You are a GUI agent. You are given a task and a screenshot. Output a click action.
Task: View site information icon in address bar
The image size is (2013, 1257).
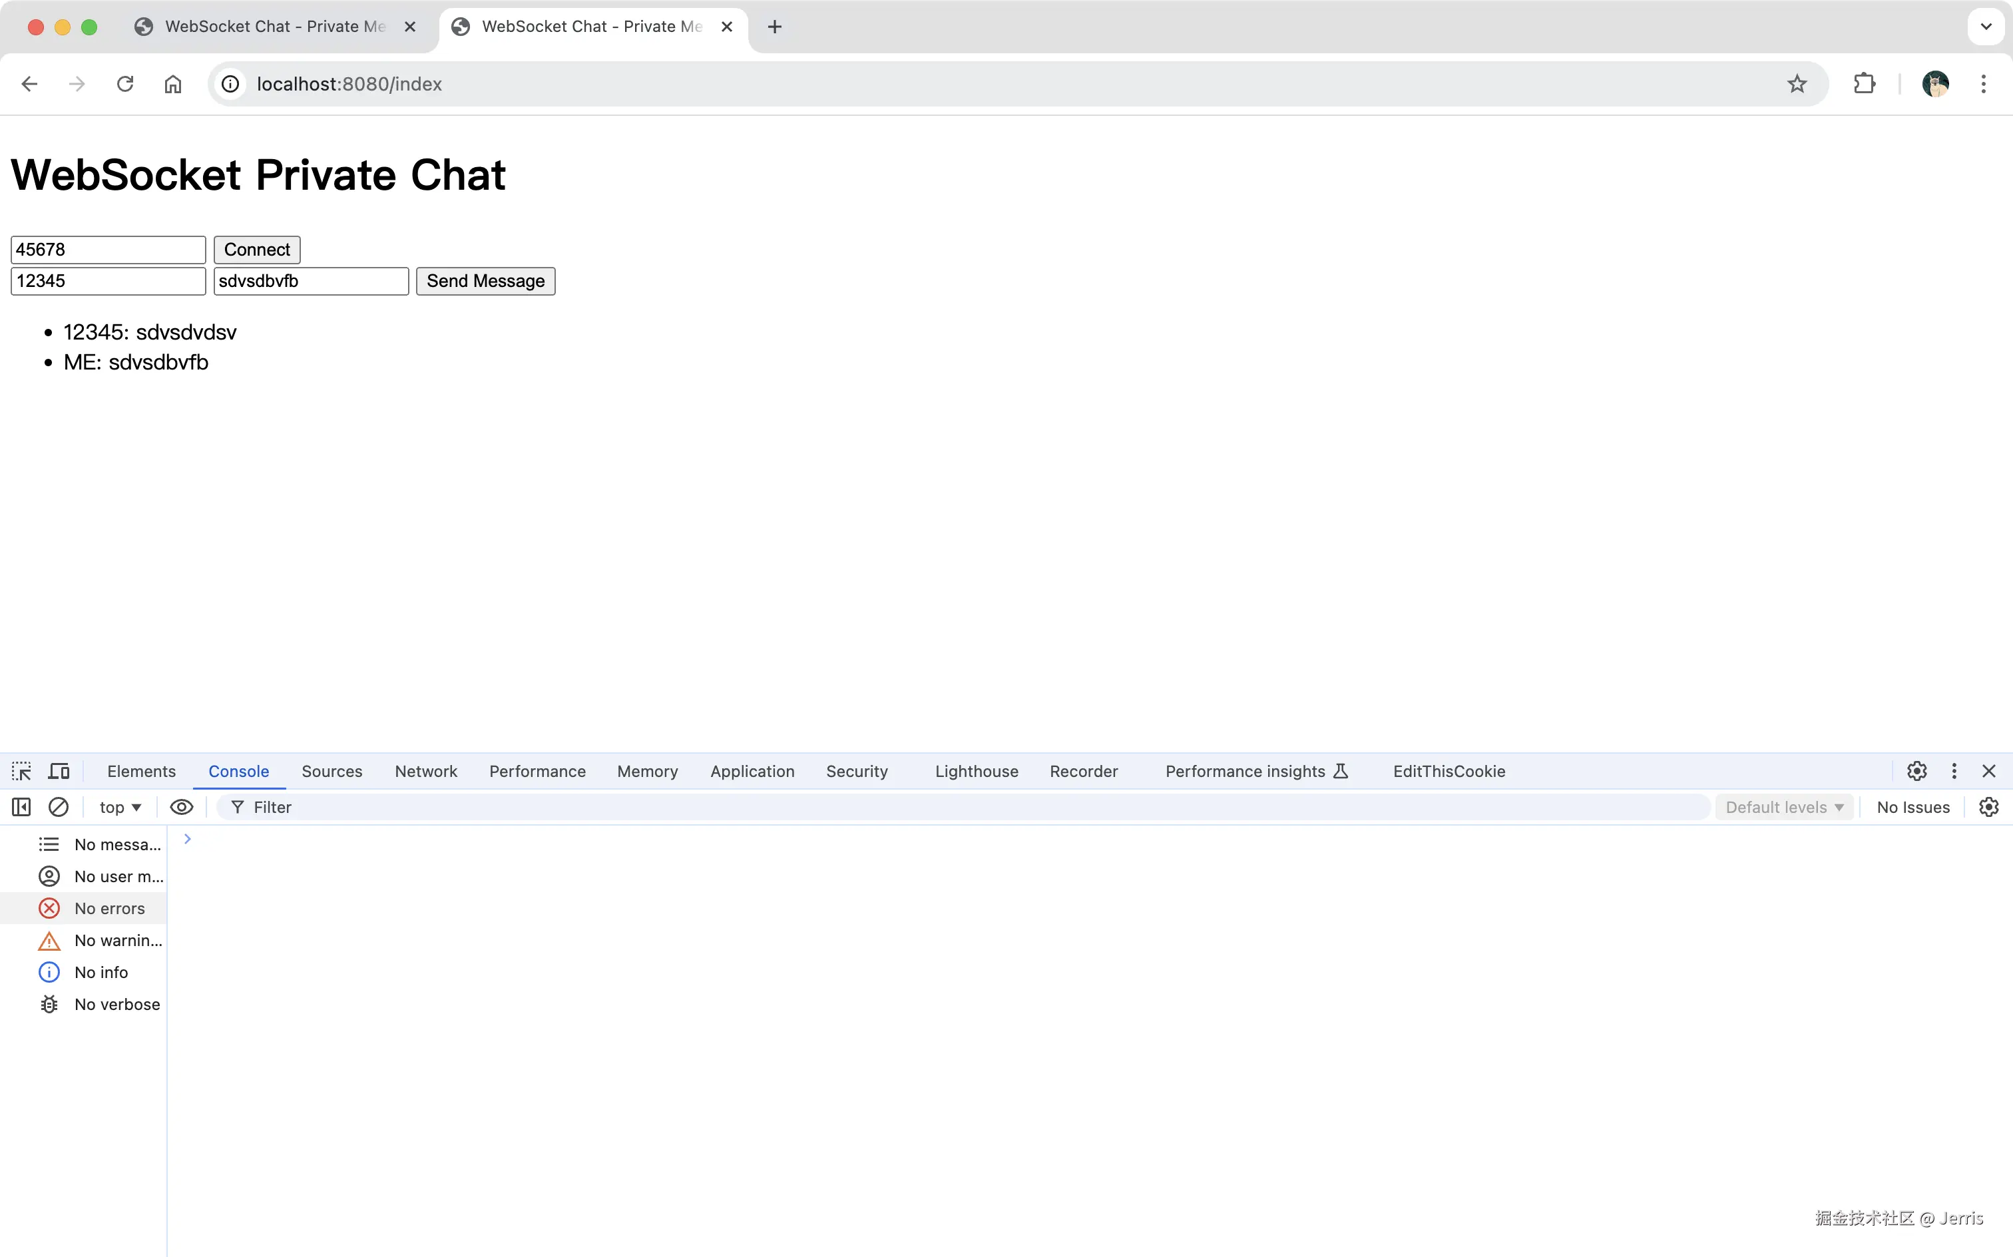tap(230, 84)
